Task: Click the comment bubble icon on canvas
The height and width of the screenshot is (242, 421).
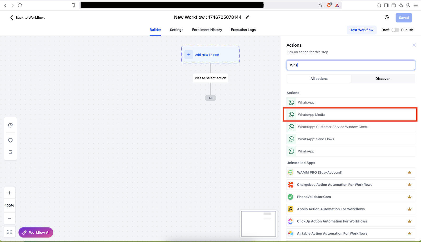Action: (x=11, y=140)
